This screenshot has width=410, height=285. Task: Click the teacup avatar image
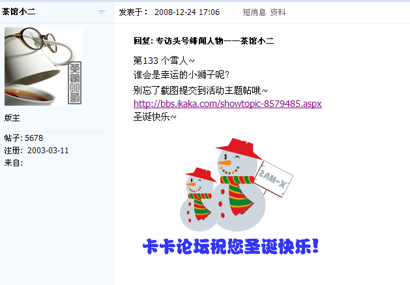(x=44, y=67)
